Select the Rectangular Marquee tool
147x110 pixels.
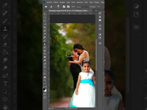point(45,17)
